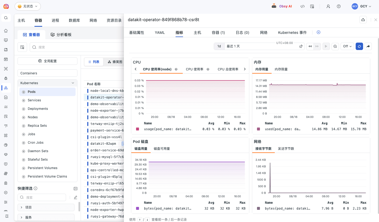Toggle memory used series color swatch
379x222 pixels.
[x=259, y=129]
